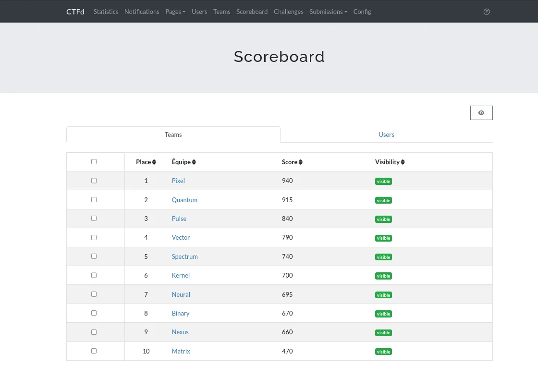Click the eye icon above the scoreboard
The height and width of the screenshot is (378, 538).
click(481, 112)
